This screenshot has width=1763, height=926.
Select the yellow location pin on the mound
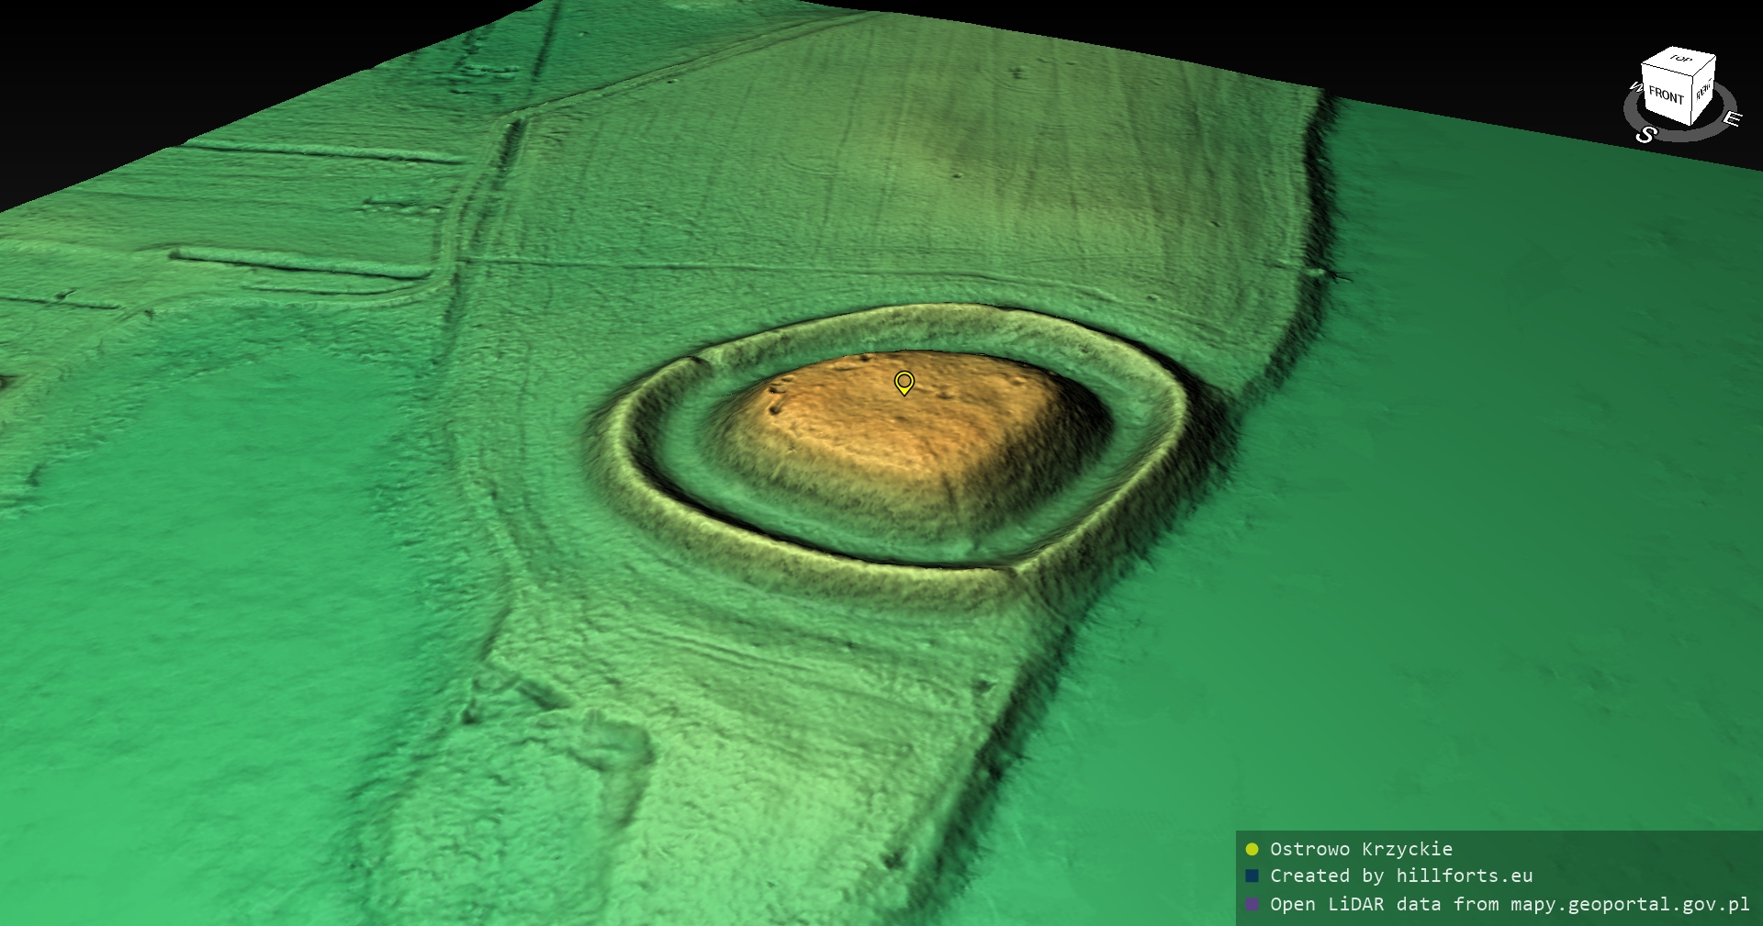[904, 382]
